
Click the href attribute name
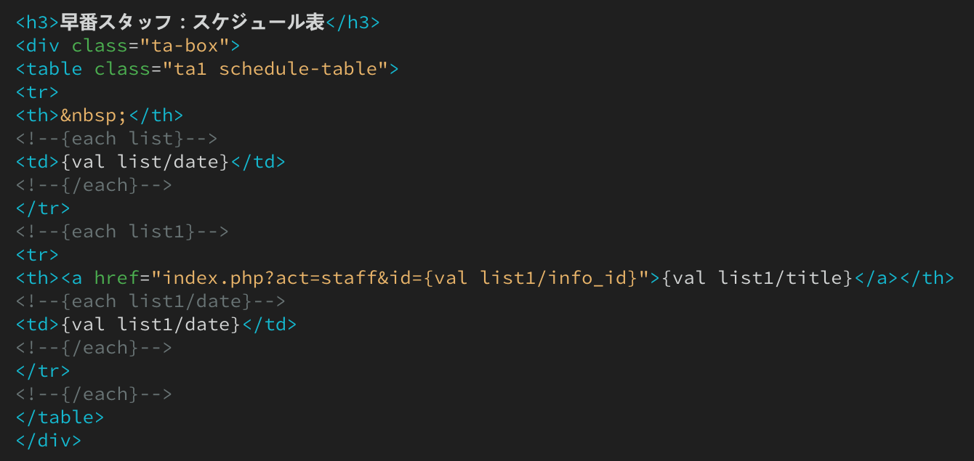116,278
